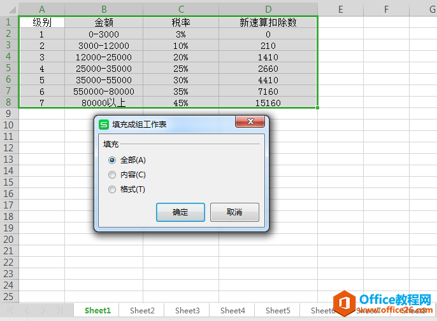The width and height of the screenshot is (437, 321).
Task: Activate the Sheet5 tab
Action: [278, 310]
